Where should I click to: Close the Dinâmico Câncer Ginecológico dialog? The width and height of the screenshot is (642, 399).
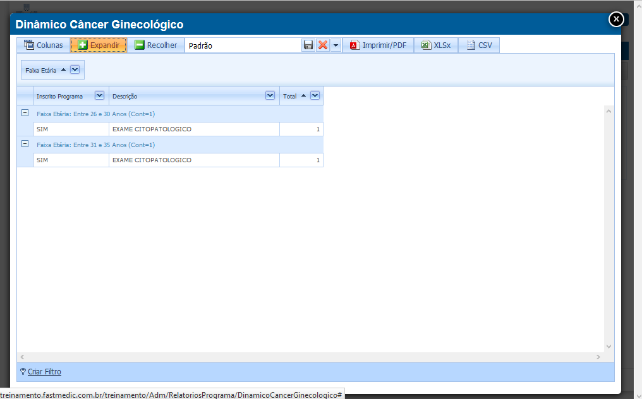(x=616, y=19)
